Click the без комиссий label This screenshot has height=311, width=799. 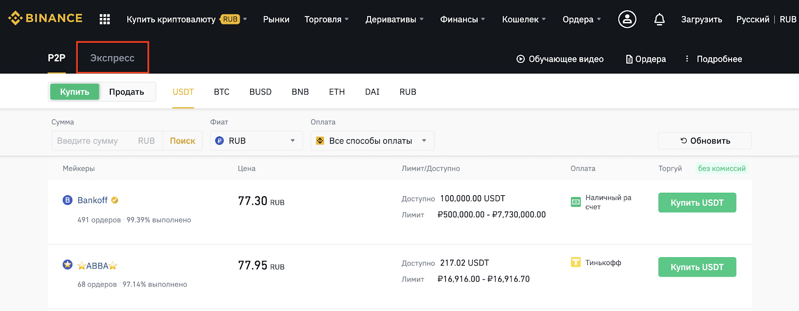click(x=722, y=169)
